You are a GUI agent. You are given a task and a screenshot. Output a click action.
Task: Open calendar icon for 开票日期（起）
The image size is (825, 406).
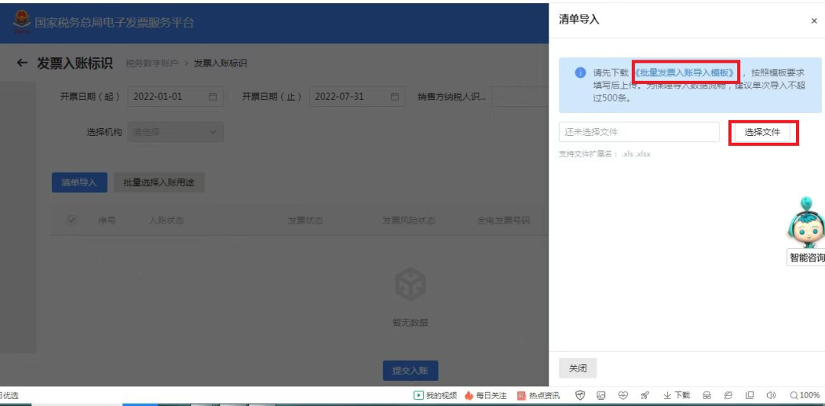point(213,97)
